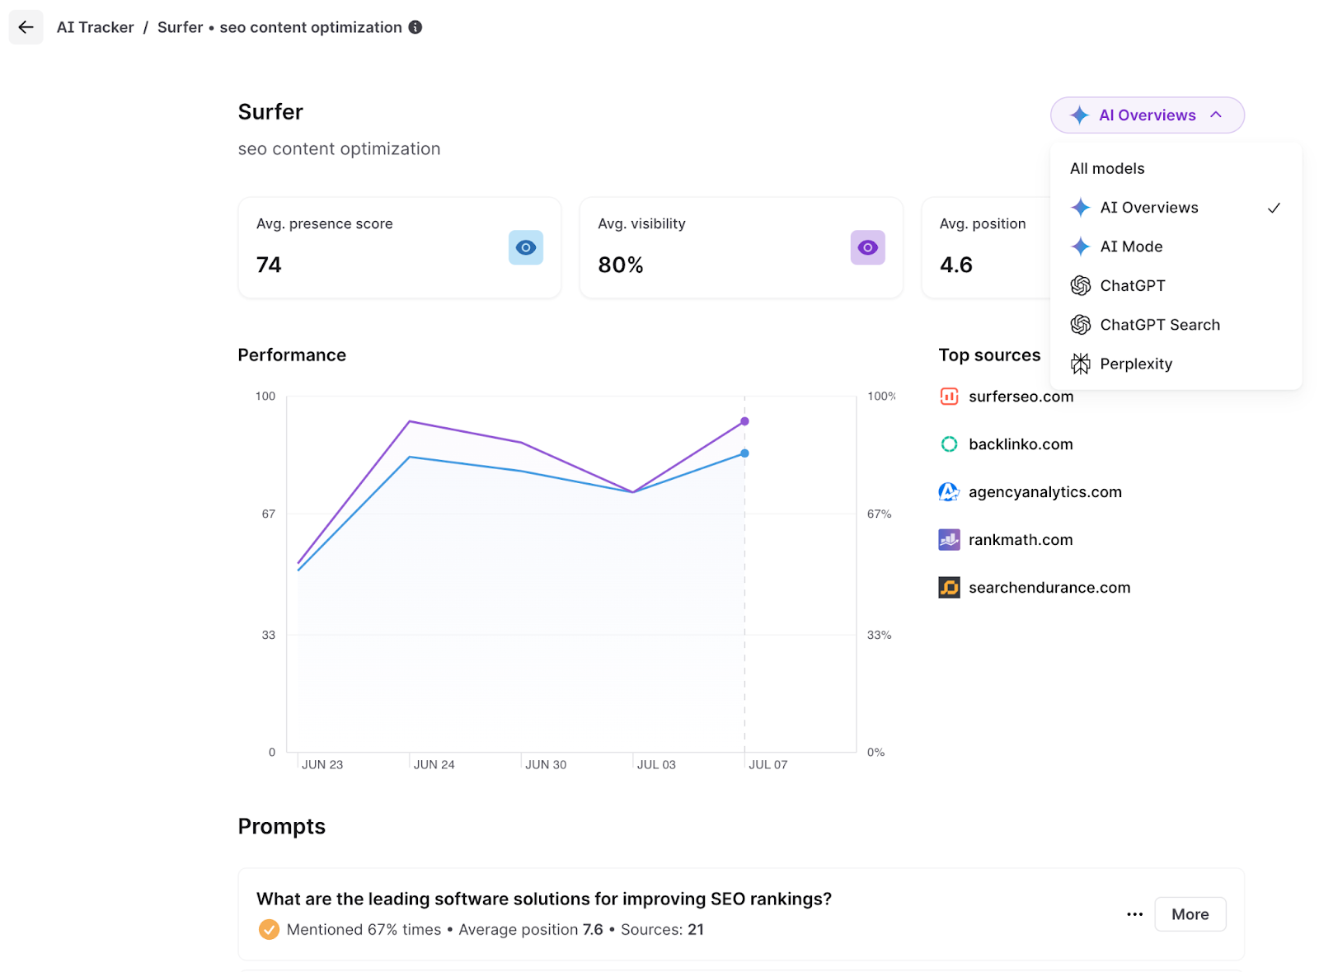
Task: Click the purple eye visibility icon
Action: [x=867, y=247]
